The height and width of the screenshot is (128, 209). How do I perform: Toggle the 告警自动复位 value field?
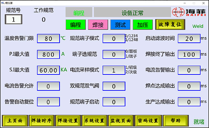(x=48, y=102)
